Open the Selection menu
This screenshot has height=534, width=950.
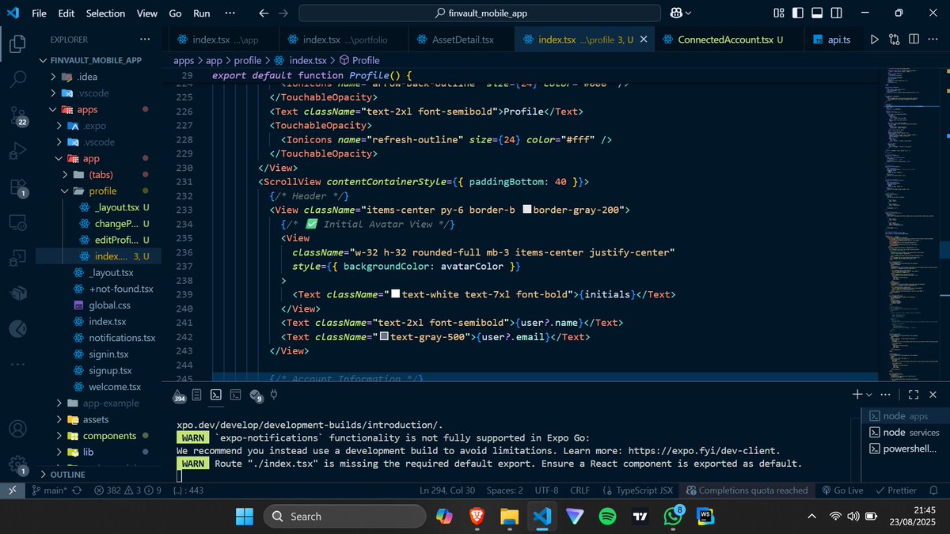point(105,13)
